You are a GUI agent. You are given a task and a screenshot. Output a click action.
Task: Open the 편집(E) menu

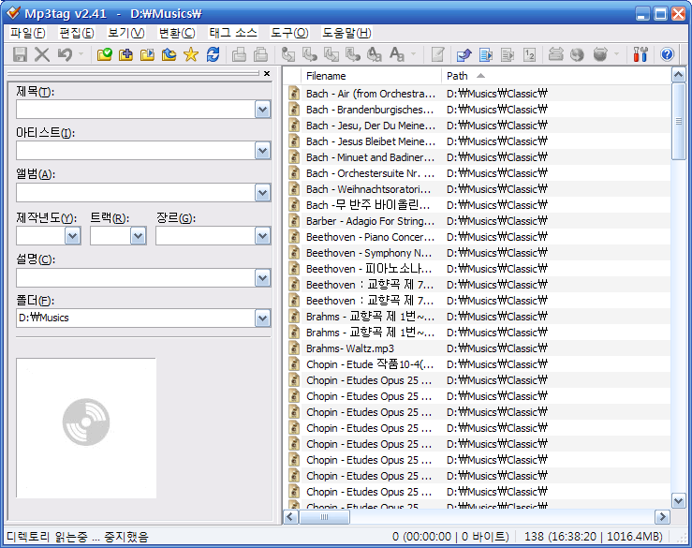tap(77, 33)
